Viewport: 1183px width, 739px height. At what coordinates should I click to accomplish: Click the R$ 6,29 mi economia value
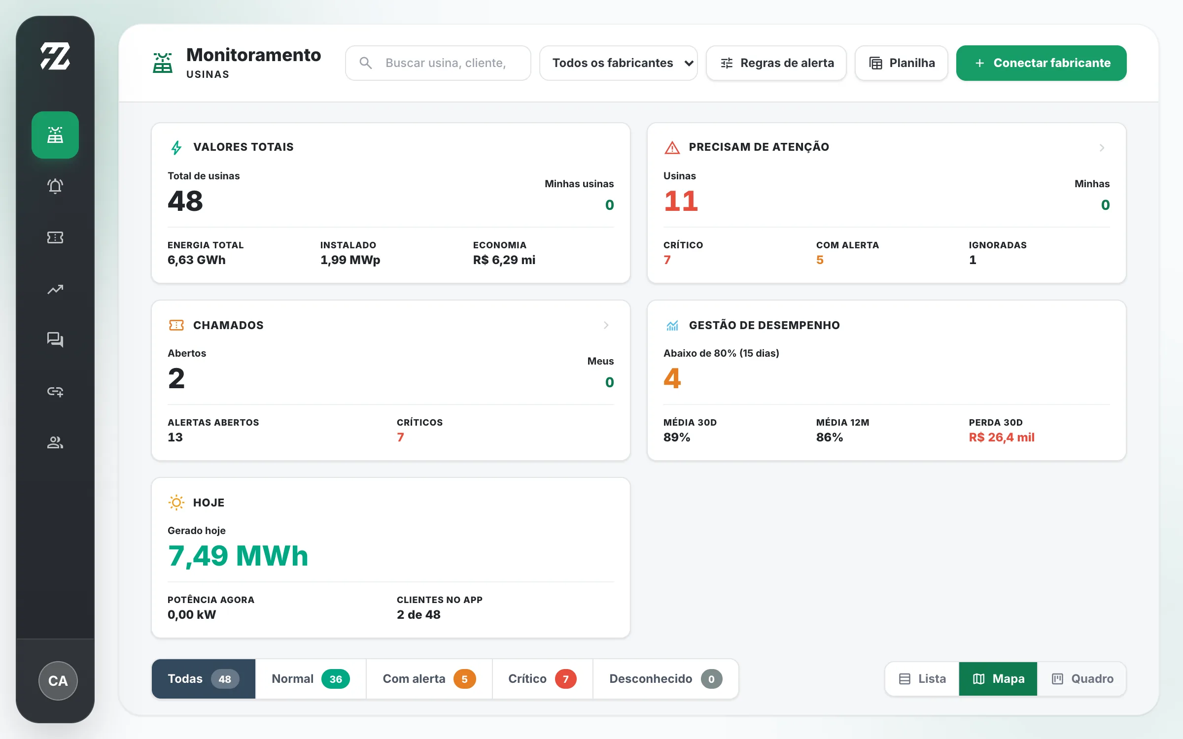[x=504, y=260]
